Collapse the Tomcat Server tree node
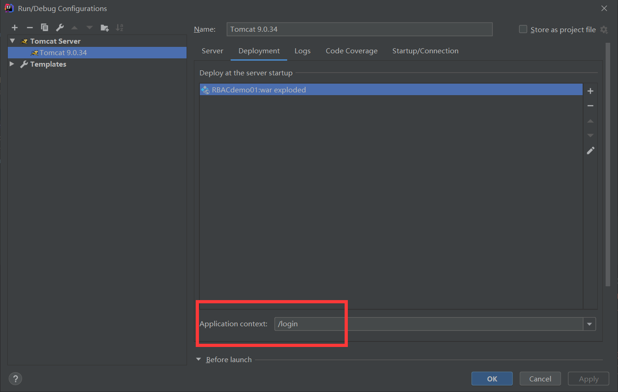Image resolution: width=618 pixels, height=392 pixels. pos(12,41)
